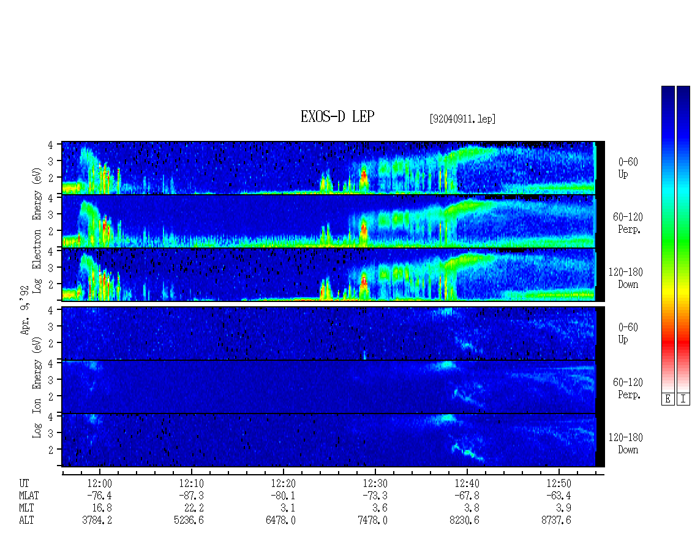Click the ALT row label
The width and height of the screenshot is (692, 536).
click(x=26, y=521)
